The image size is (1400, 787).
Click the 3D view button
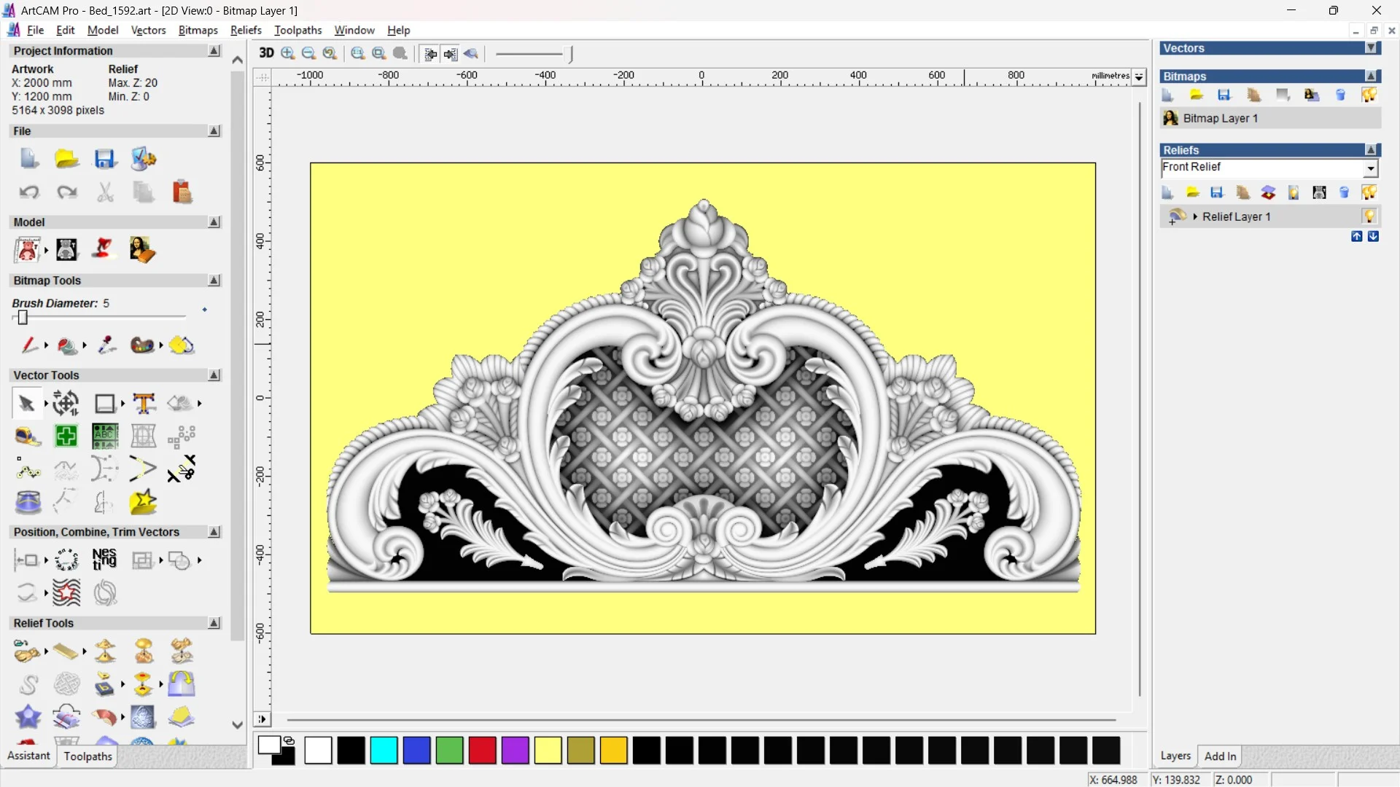tap(266, 53)
